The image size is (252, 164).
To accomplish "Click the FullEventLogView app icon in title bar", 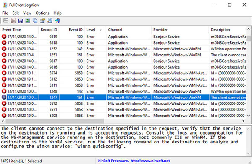I will (5, 5).
